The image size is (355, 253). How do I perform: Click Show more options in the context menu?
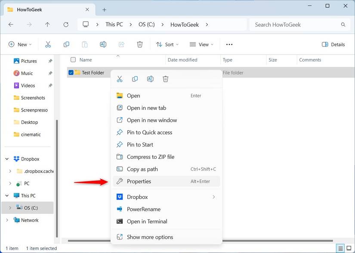[x=150, y=237]
